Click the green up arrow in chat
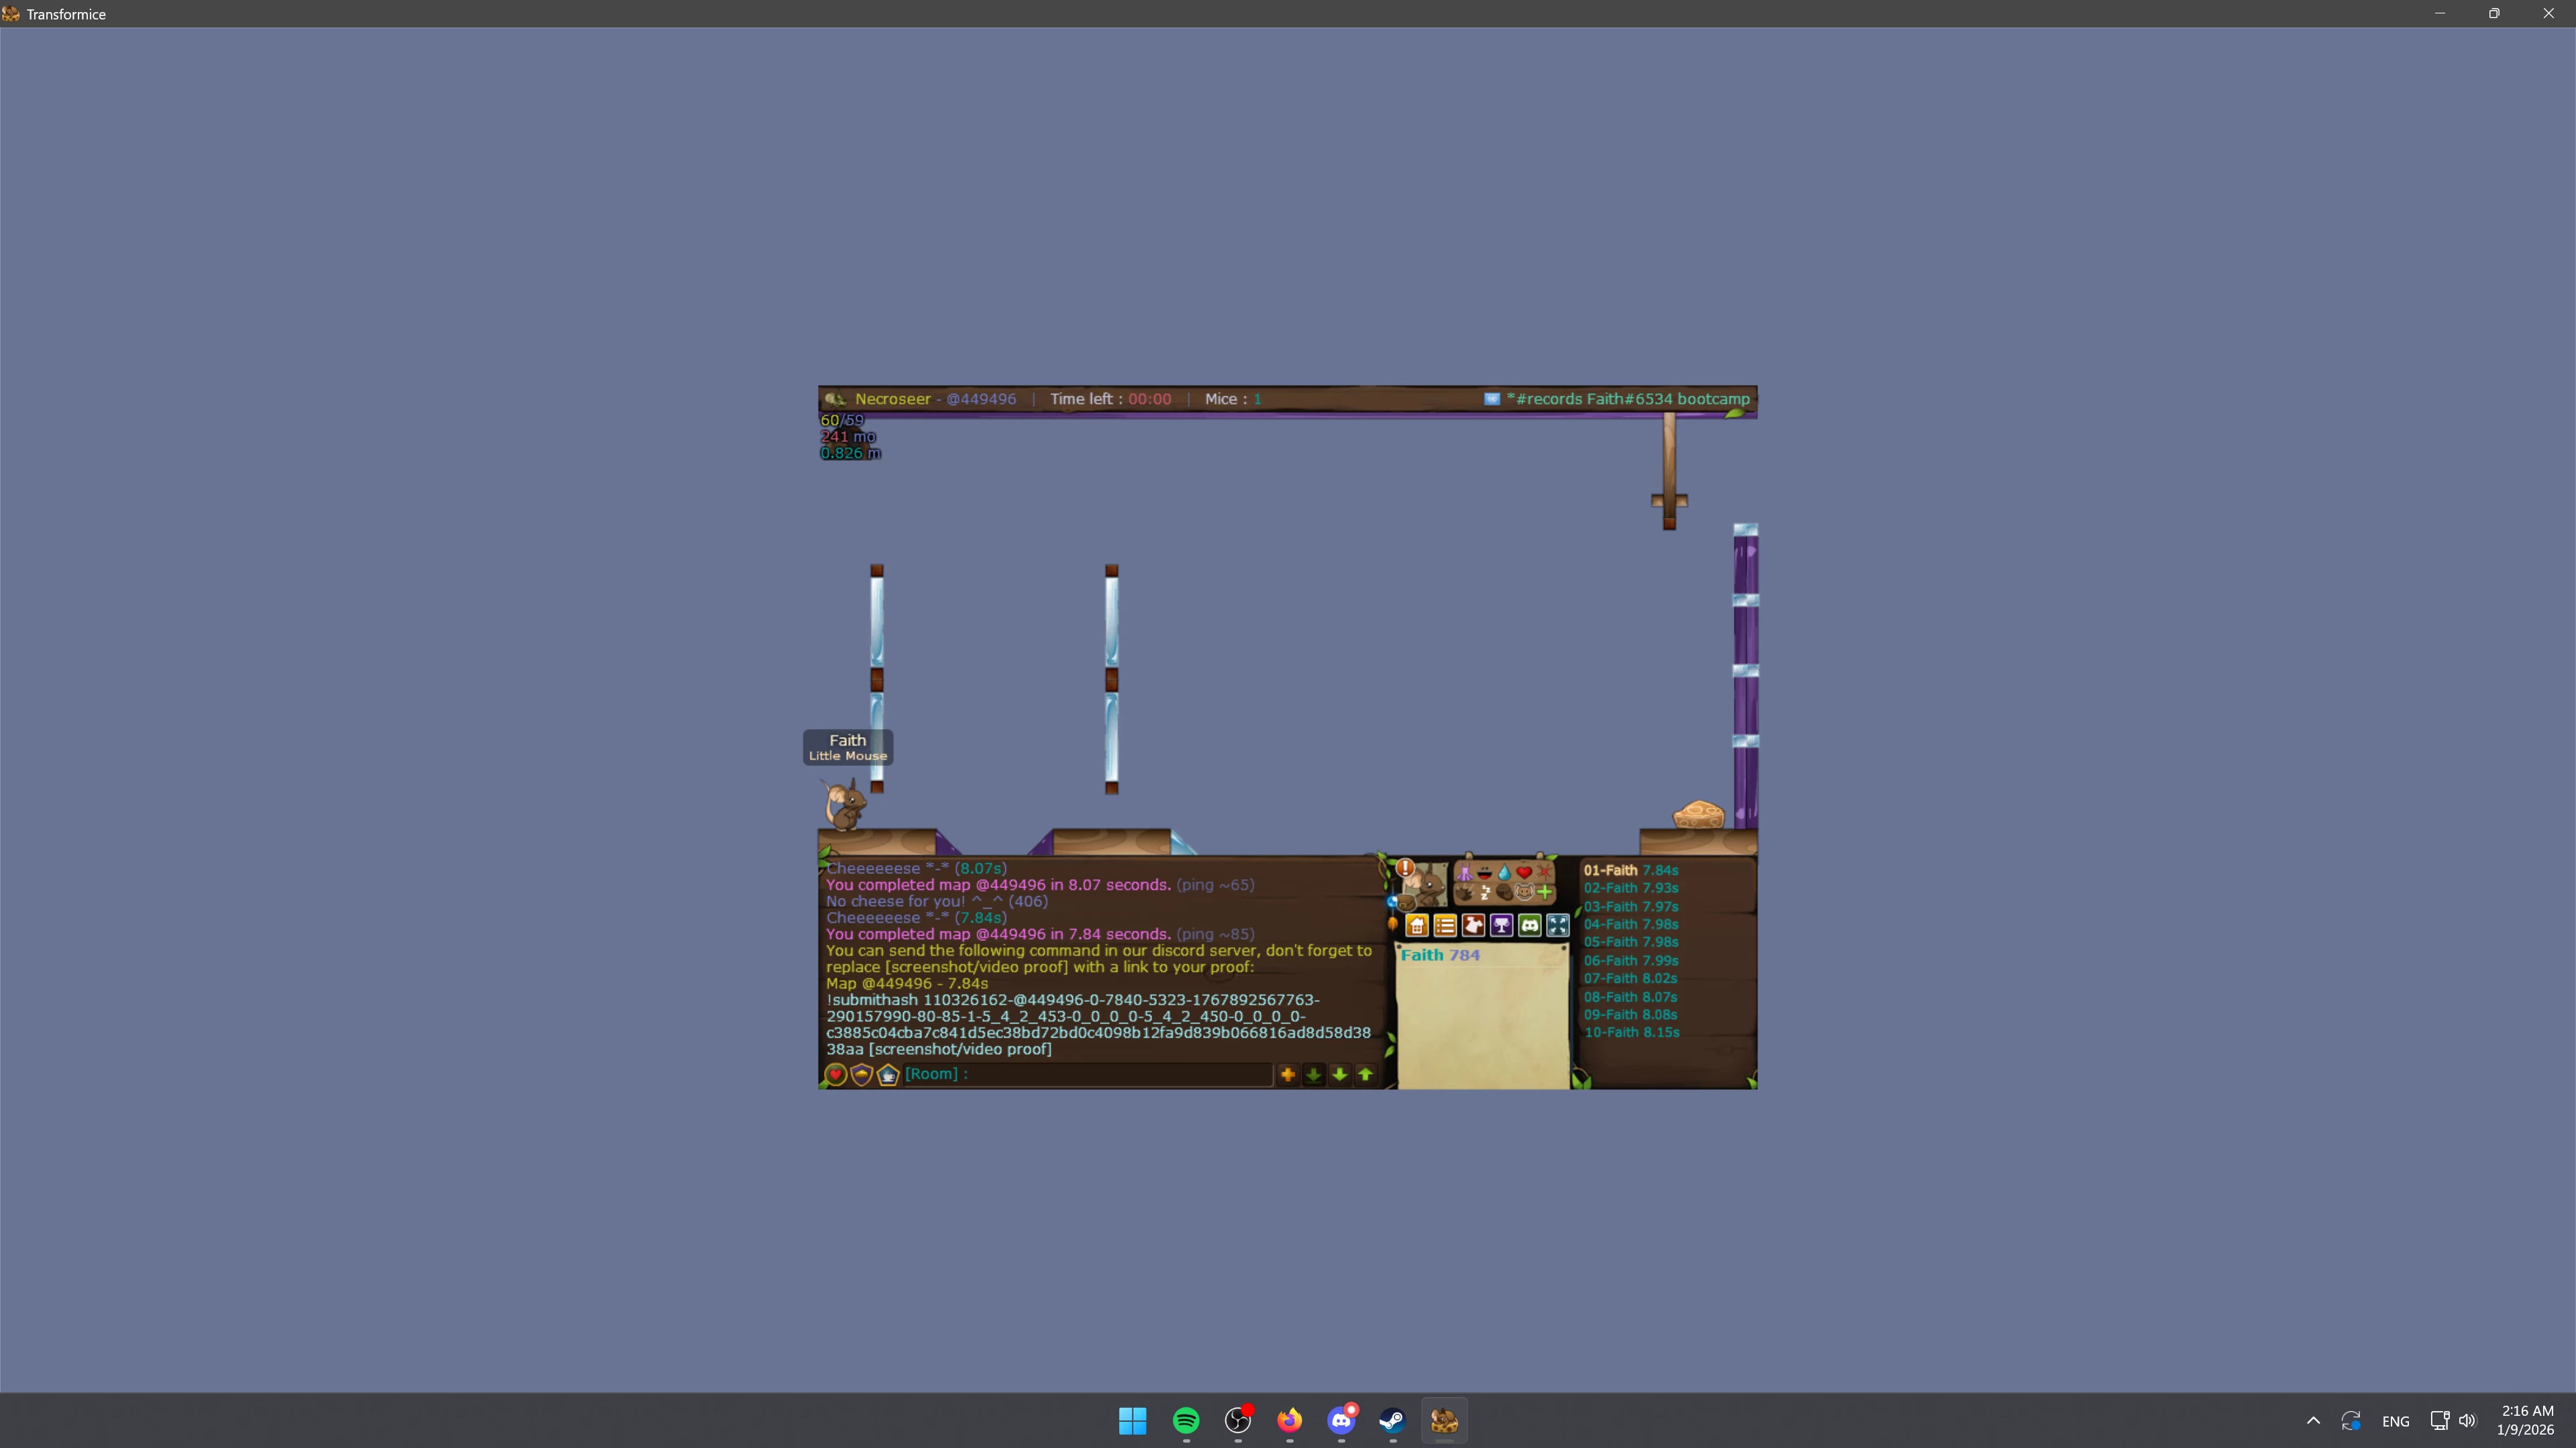 click(1366, 1074)
